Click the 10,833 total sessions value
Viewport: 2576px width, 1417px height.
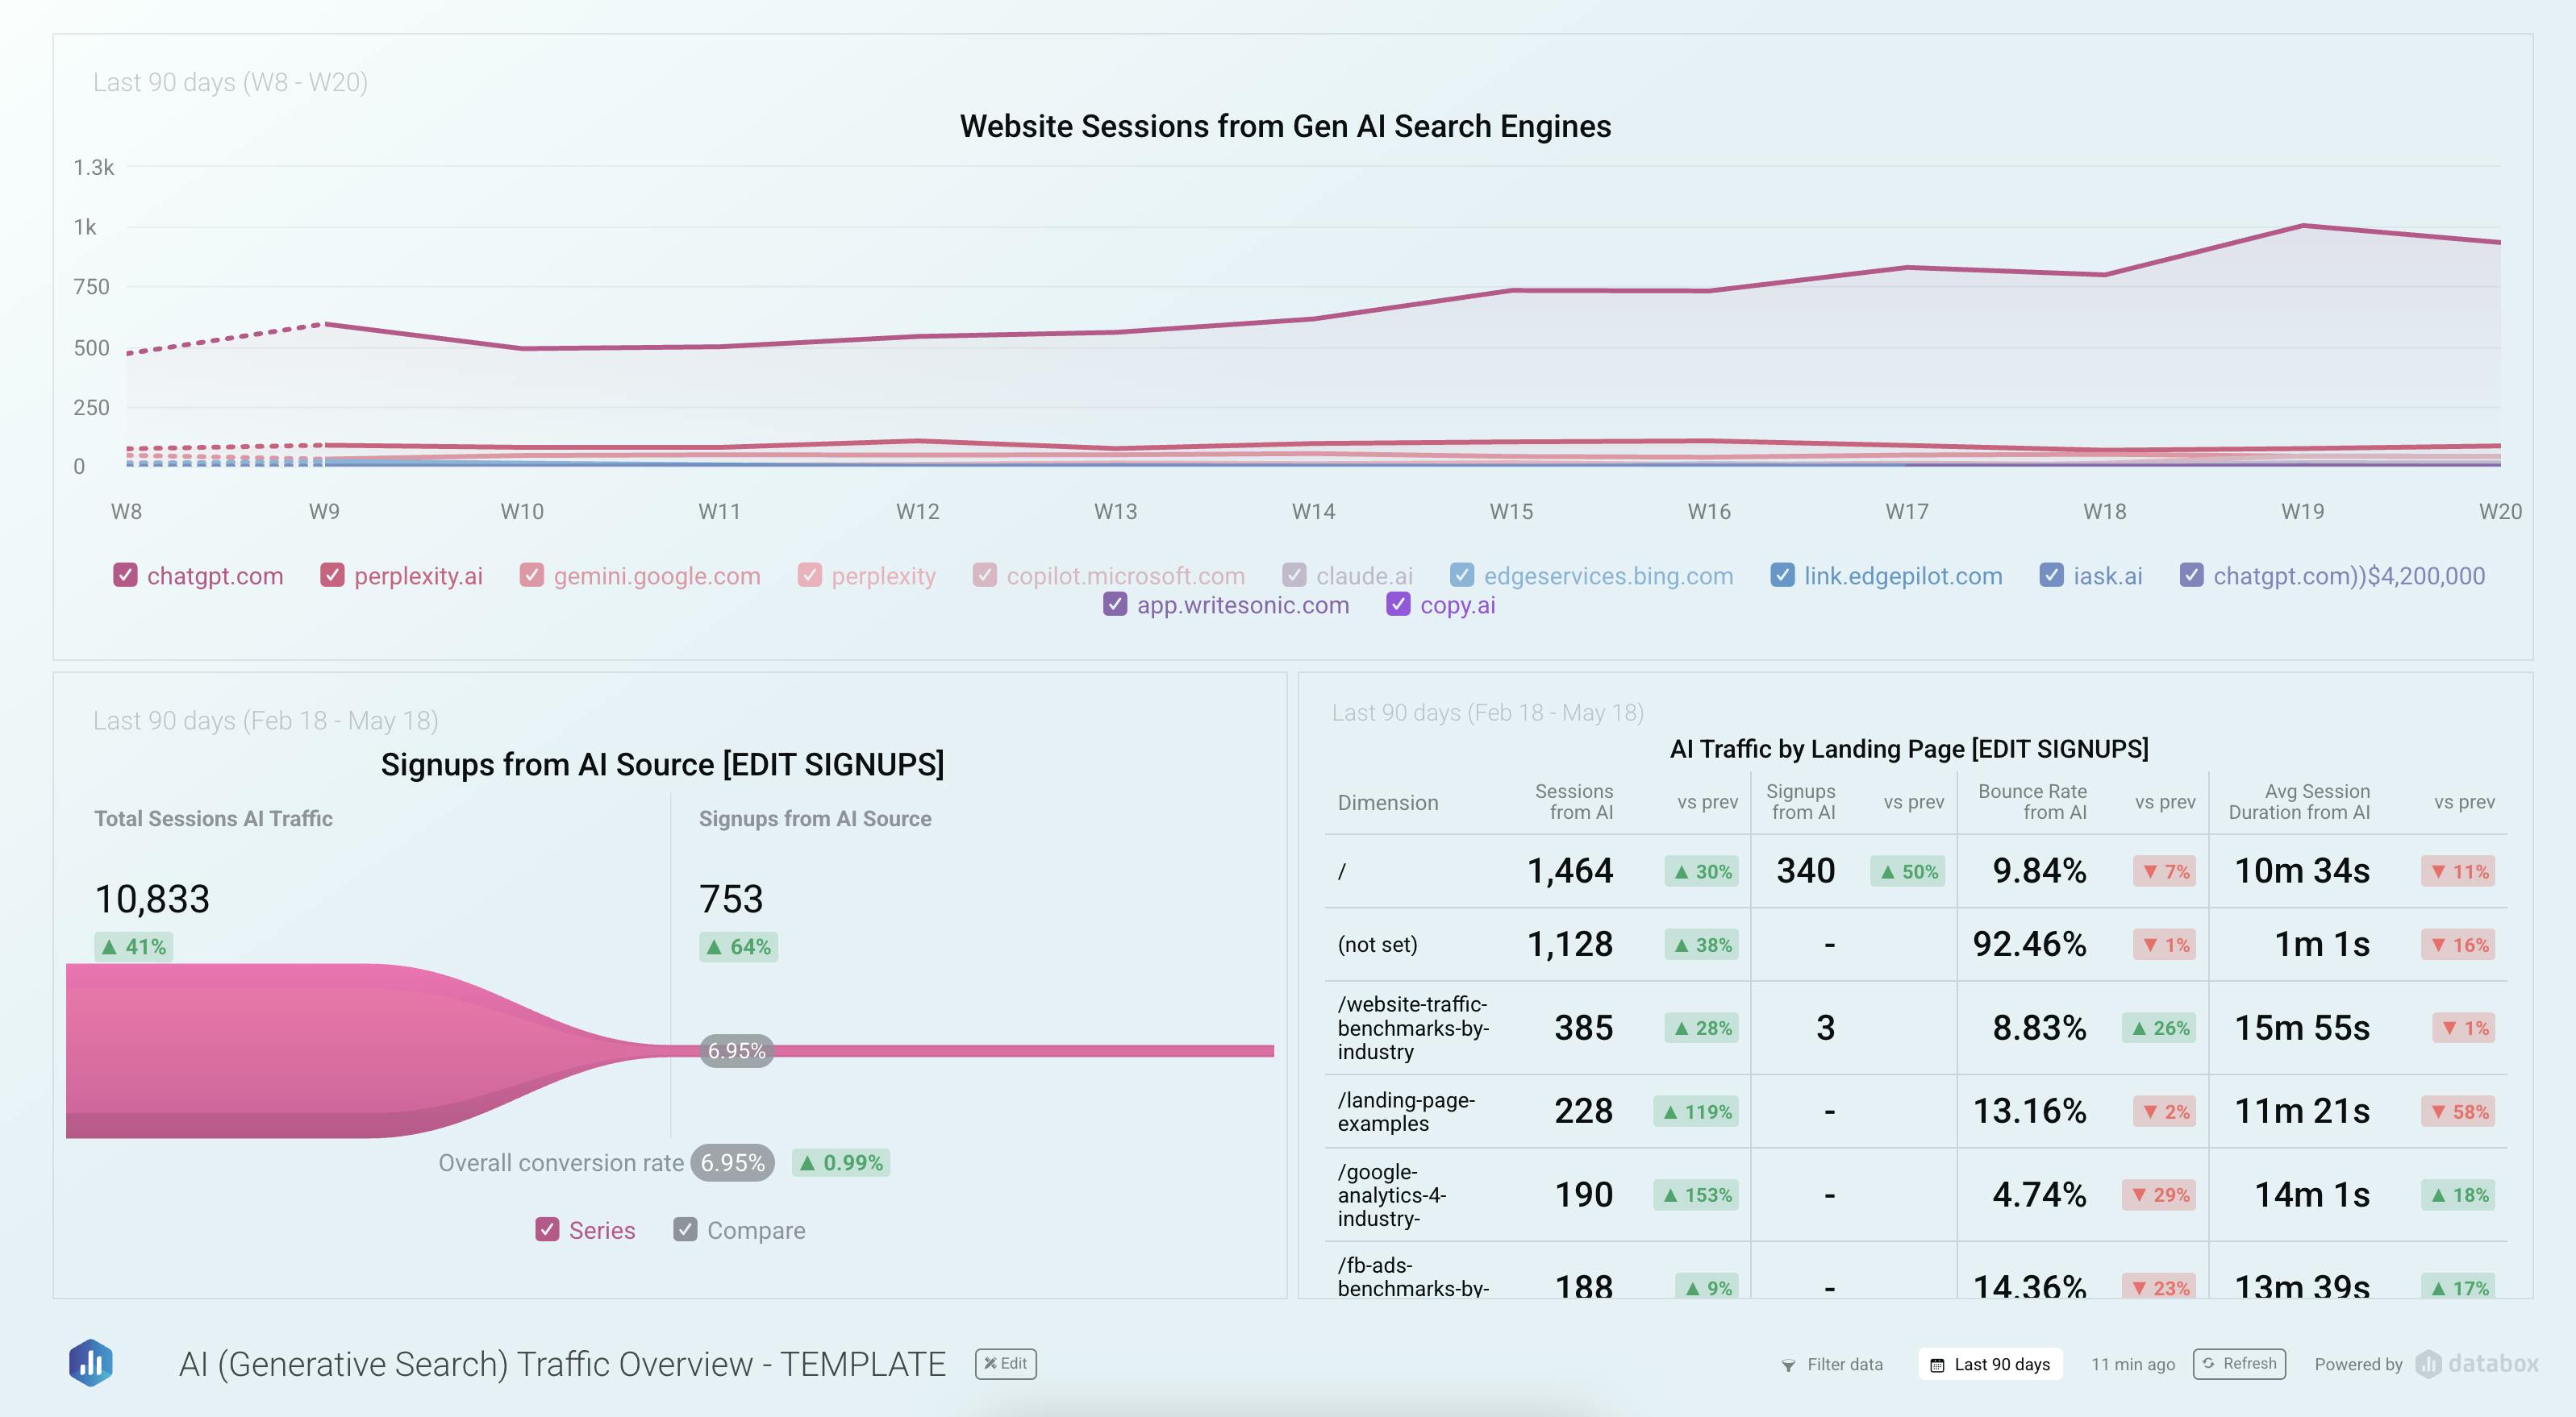(152, 900)
